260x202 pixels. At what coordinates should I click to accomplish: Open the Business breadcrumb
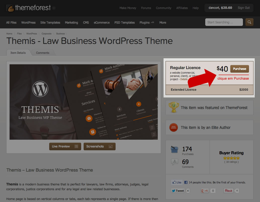click(60, 34)
